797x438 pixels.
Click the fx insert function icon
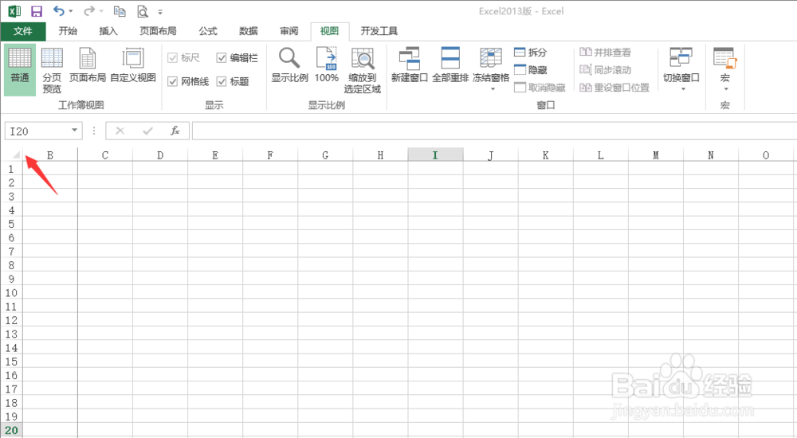(175, 131)
